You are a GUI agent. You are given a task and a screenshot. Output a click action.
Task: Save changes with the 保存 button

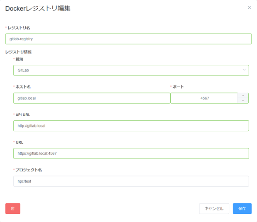click(x=242, y=209)
